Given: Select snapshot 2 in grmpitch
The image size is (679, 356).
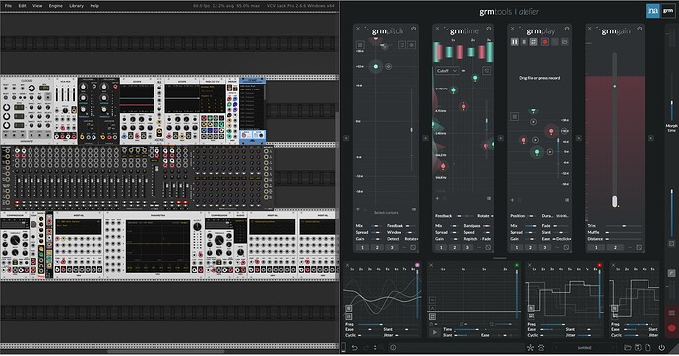Looking at the screenshot, I should (x=377, y=247).
